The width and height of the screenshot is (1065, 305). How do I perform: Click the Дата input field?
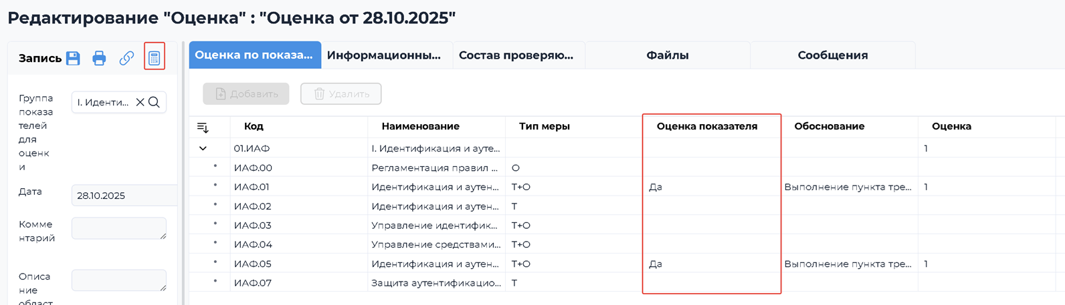pos(124,196)
